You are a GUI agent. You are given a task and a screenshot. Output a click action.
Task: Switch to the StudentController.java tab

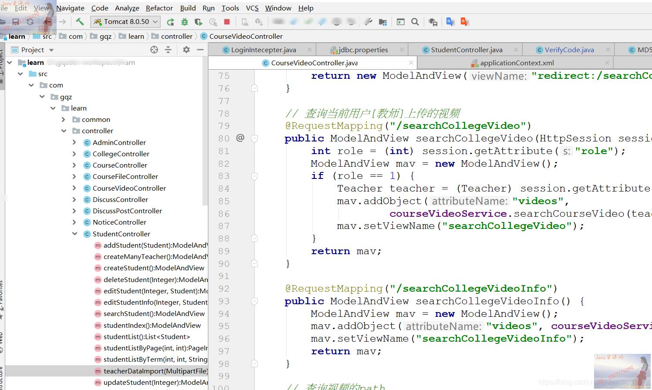coord(466,50)
